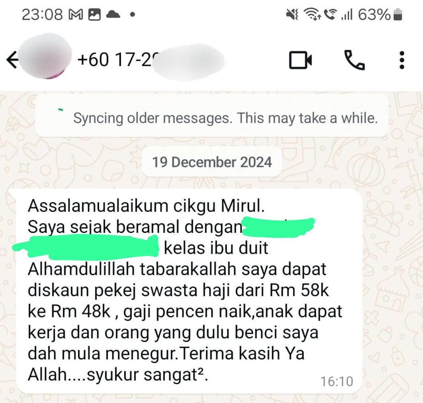Tap the Gmail notification icon in status bar
Screen dimensions: 423x403
76,15
